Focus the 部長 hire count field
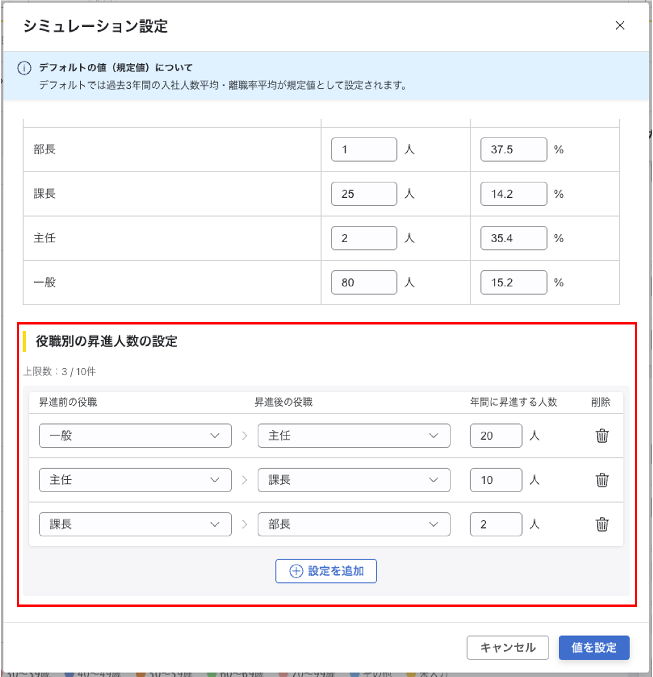The height and width of the screenshot is (677, 653). (364, 150)
